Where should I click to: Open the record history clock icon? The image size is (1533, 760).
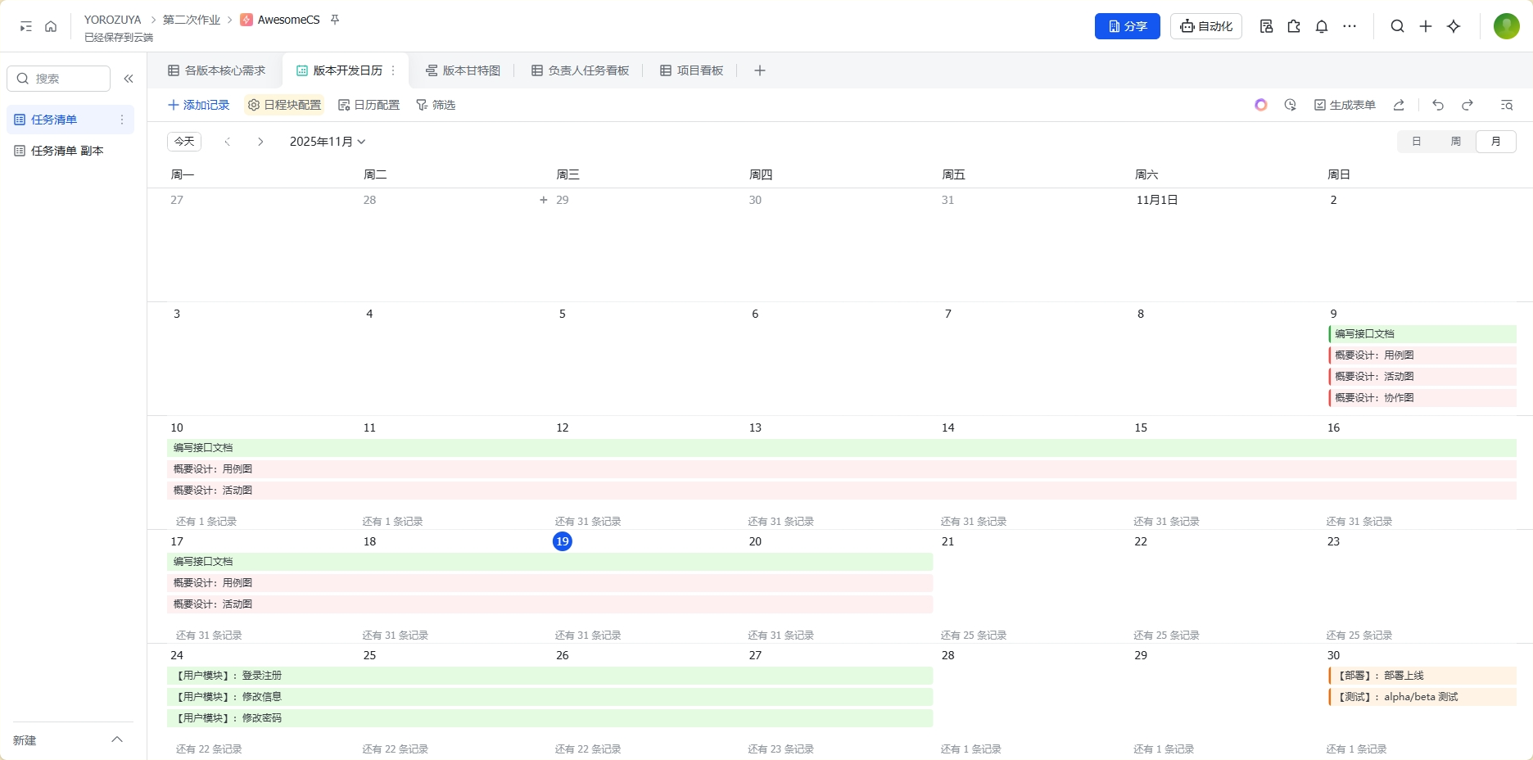click(x=1291, y=105)
